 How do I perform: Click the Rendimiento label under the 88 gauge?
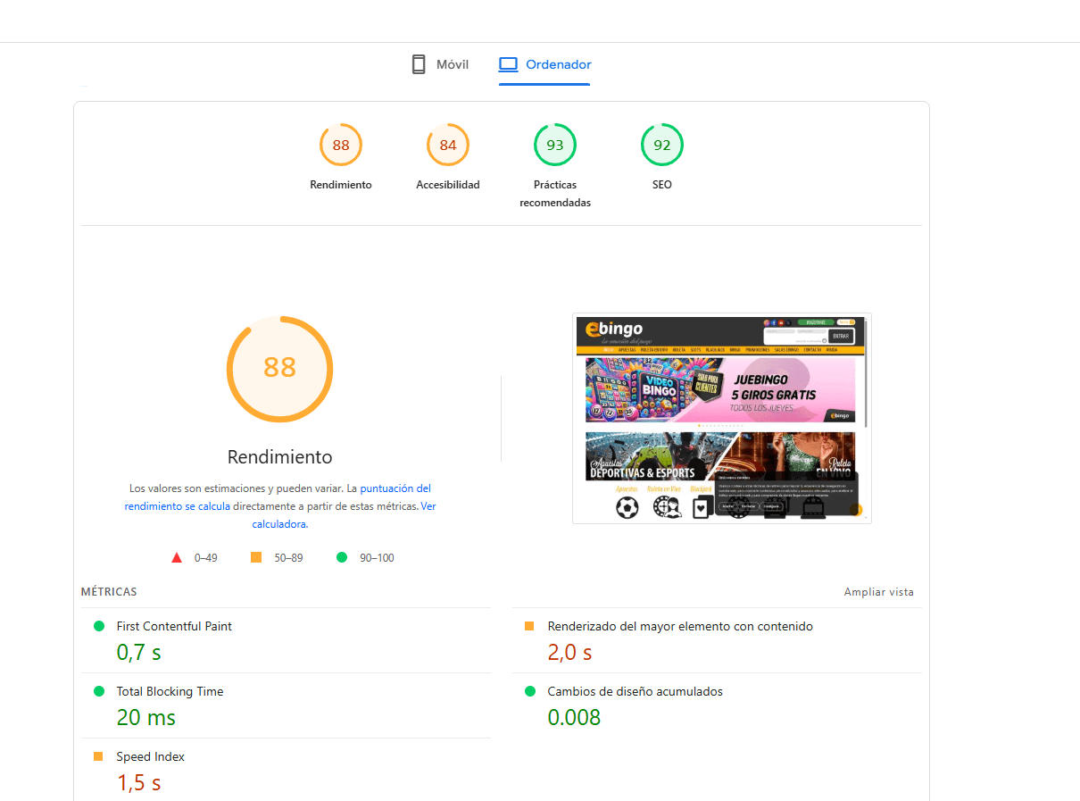coord(341,185)
